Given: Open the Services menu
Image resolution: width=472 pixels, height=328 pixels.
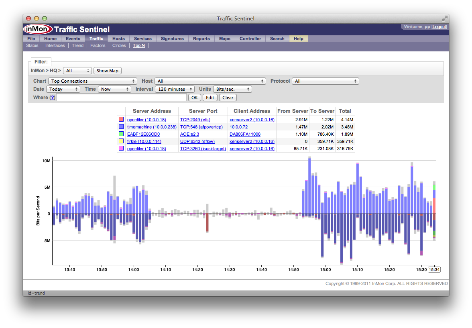Looking at the screenshot, I should (143, 39).
